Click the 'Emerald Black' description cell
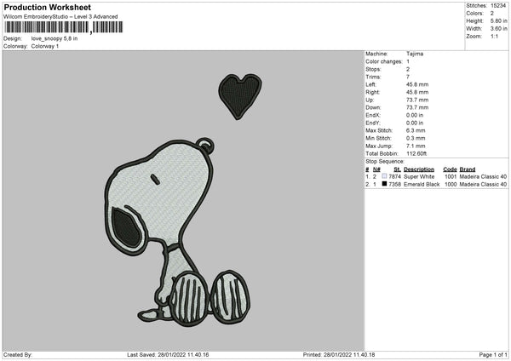The image size is (511, 361). pos(422,185)
